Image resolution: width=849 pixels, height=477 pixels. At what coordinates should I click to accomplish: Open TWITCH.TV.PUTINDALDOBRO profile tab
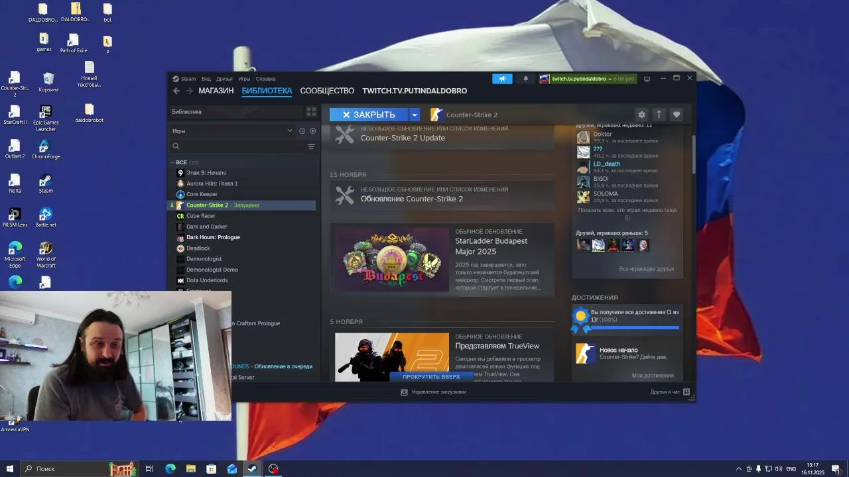(415, 91)
